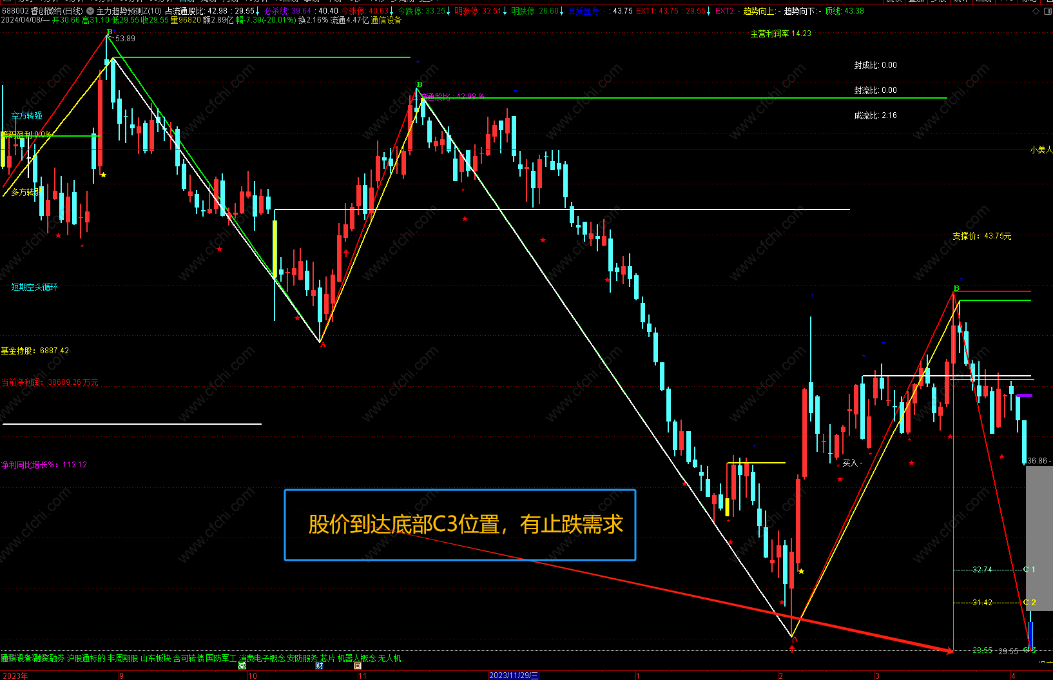Click the 回 buyback marker on timeline

pos(358,666)
